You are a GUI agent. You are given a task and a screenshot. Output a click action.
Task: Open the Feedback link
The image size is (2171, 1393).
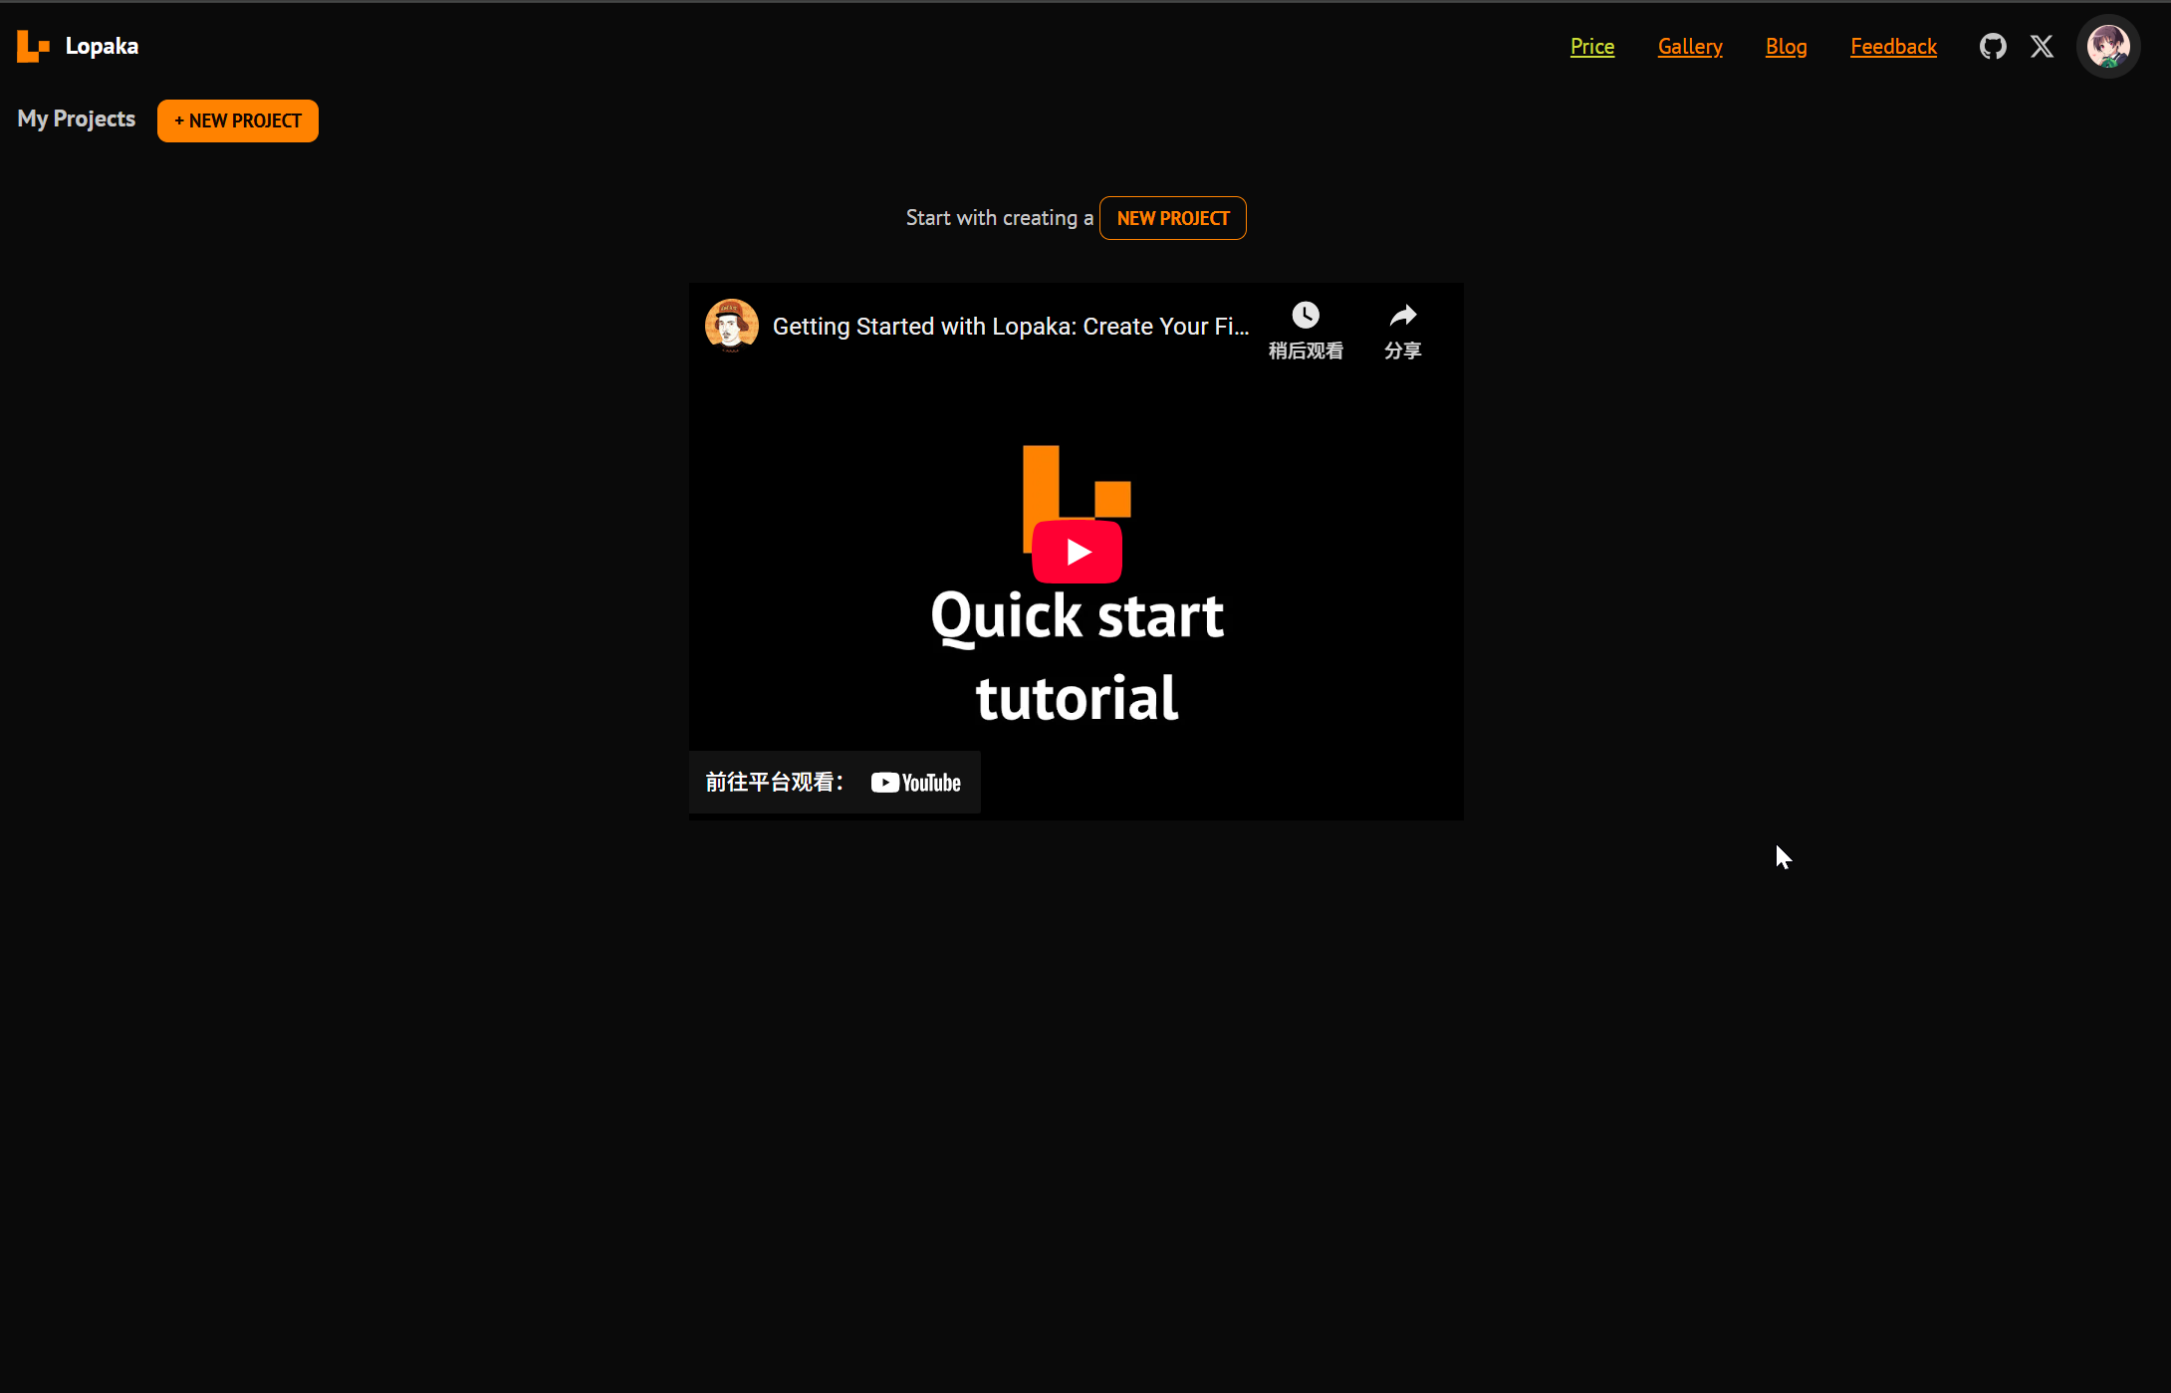pos(1894,46)
